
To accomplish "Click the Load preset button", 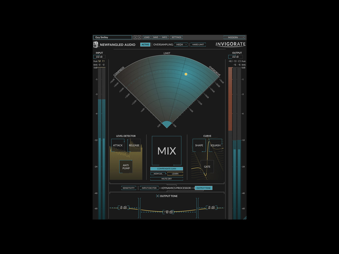I will click(x=147, y=37).
